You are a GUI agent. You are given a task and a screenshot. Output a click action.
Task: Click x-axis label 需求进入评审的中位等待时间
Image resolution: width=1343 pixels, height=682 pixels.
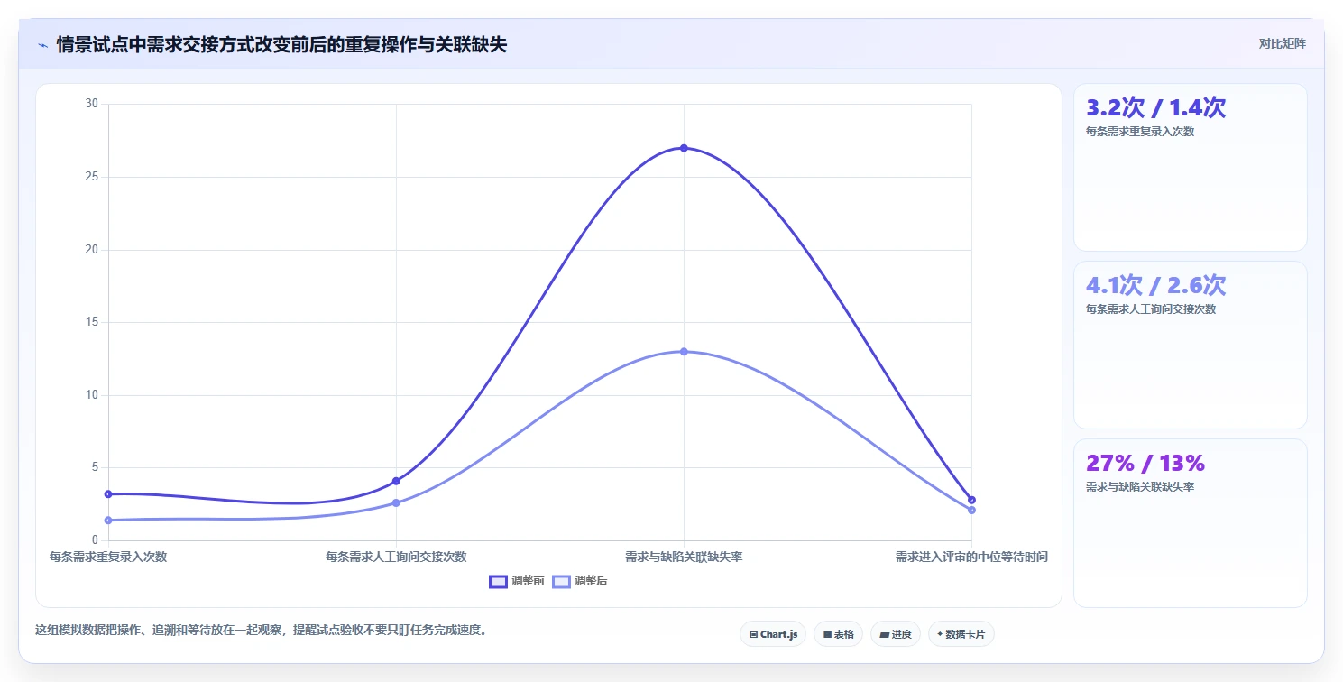pyautogui.click(x=971, y=557)
